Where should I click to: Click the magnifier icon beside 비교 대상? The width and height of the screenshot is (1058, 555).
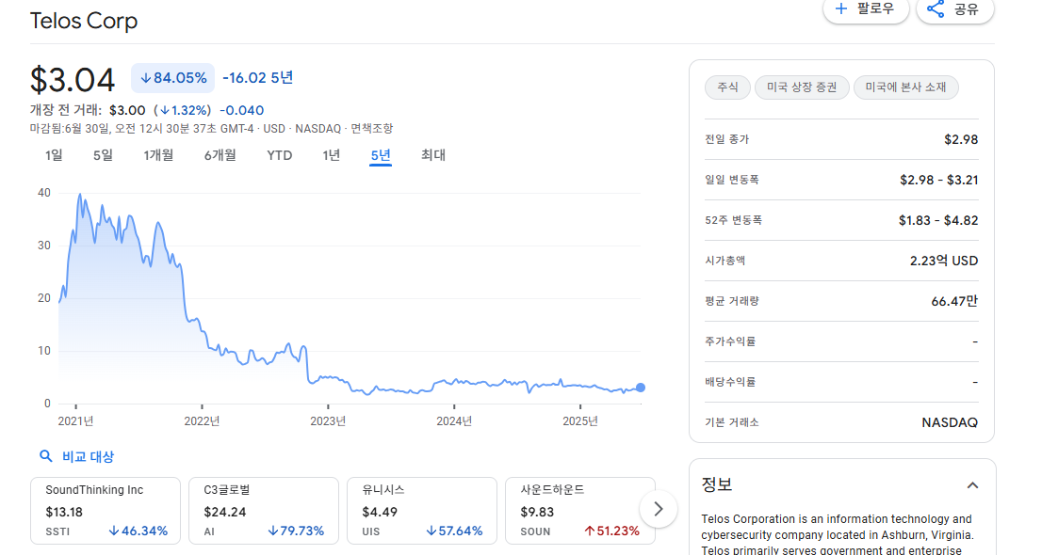(46, 456)
